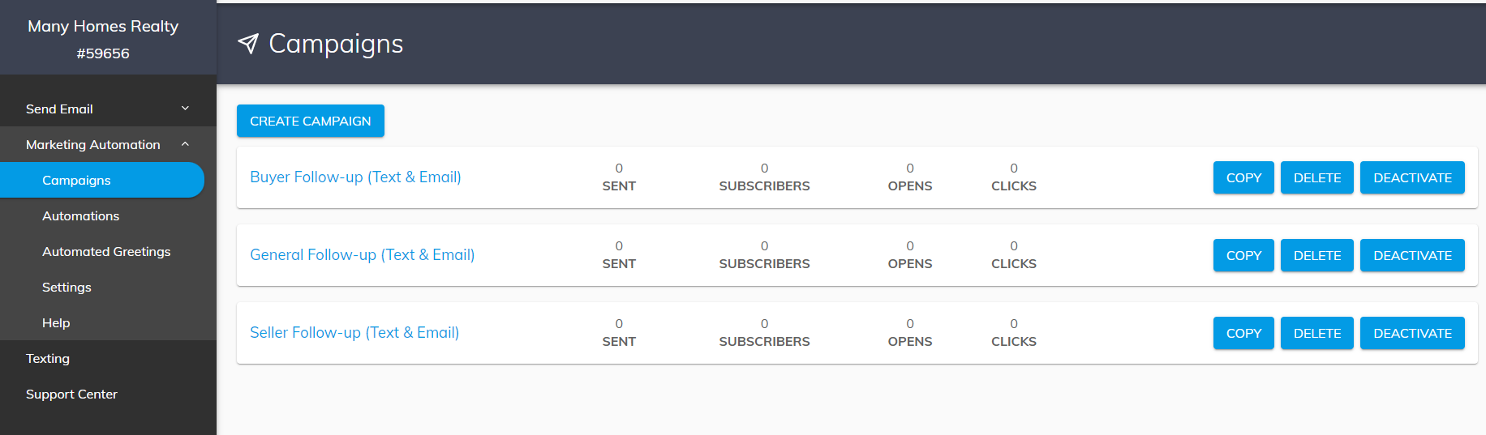Viewport: 1486px width, 435px height.
Task: Expand the Send Email menu chevron
Action: tap(185, 109)
